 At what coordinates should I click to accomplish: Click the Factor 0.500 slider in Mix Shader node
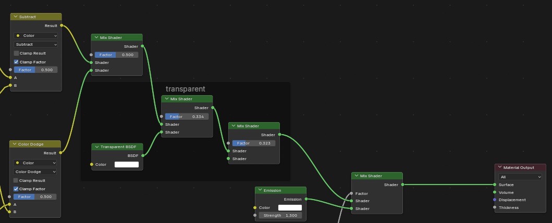click(117, 55)
